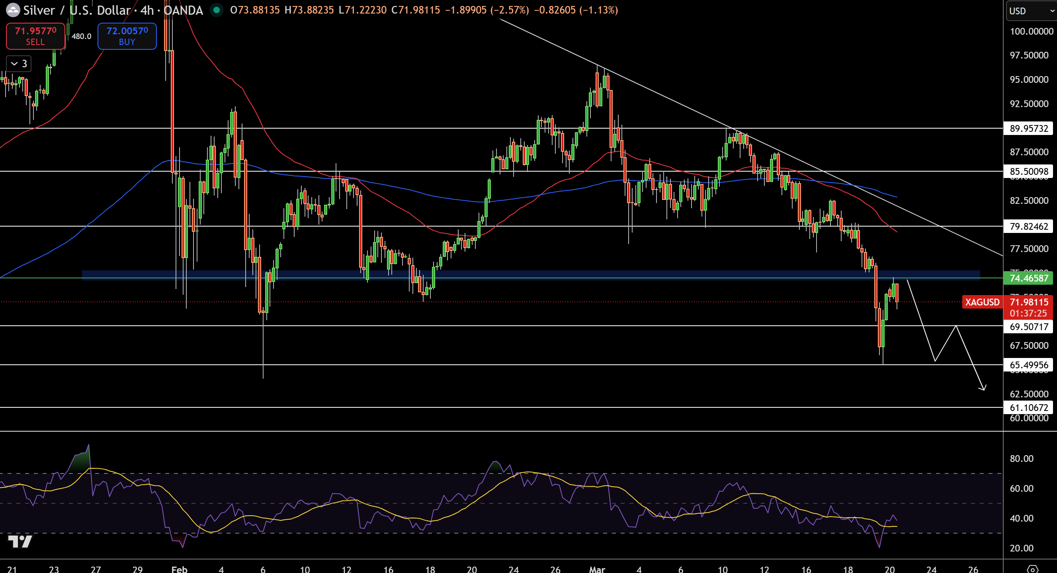The image size is (1057, 573).
Task: Click the Feb label on time axis
Action: click(179, 569)
